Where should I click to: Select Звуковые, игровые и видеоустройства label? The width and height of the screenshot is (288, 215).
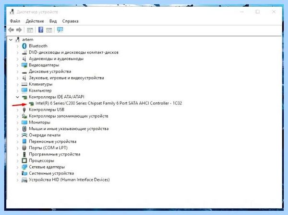click(x=66, y=78)
